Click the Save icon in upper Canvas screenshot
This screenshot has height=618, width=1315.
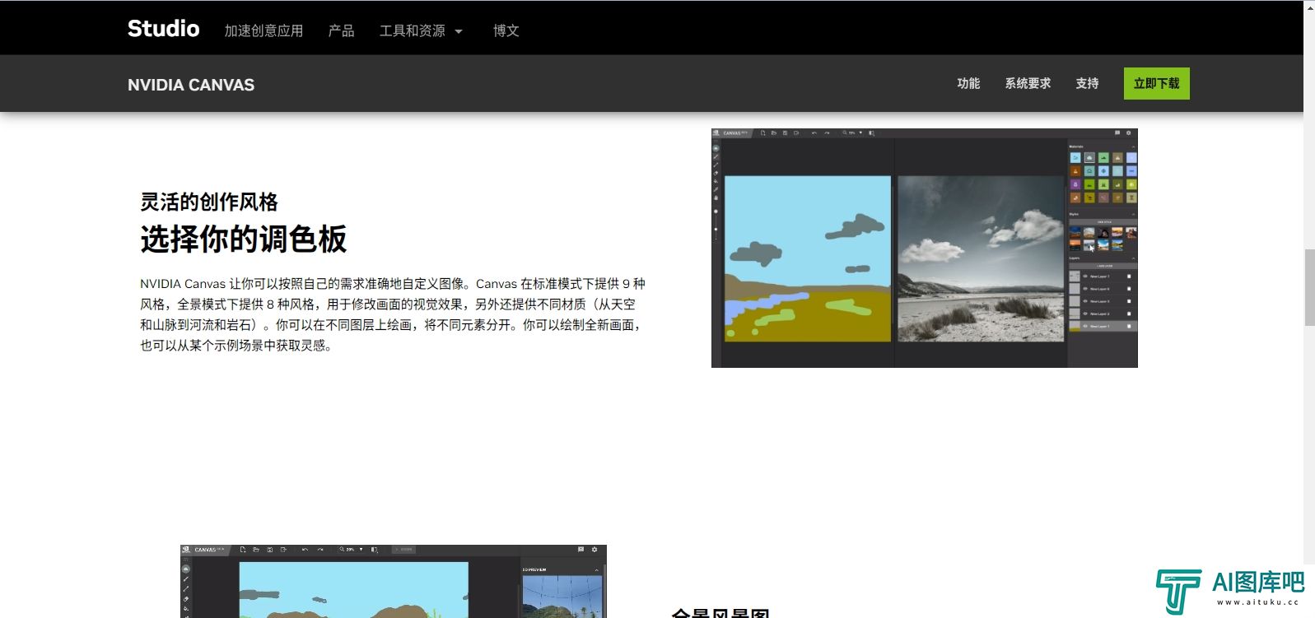tap(785, 132)
